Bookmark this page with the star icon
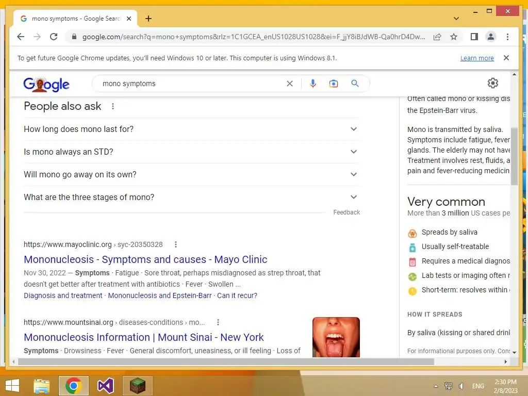The height and width of the screenshot is (396, 528). click(454, 37)
